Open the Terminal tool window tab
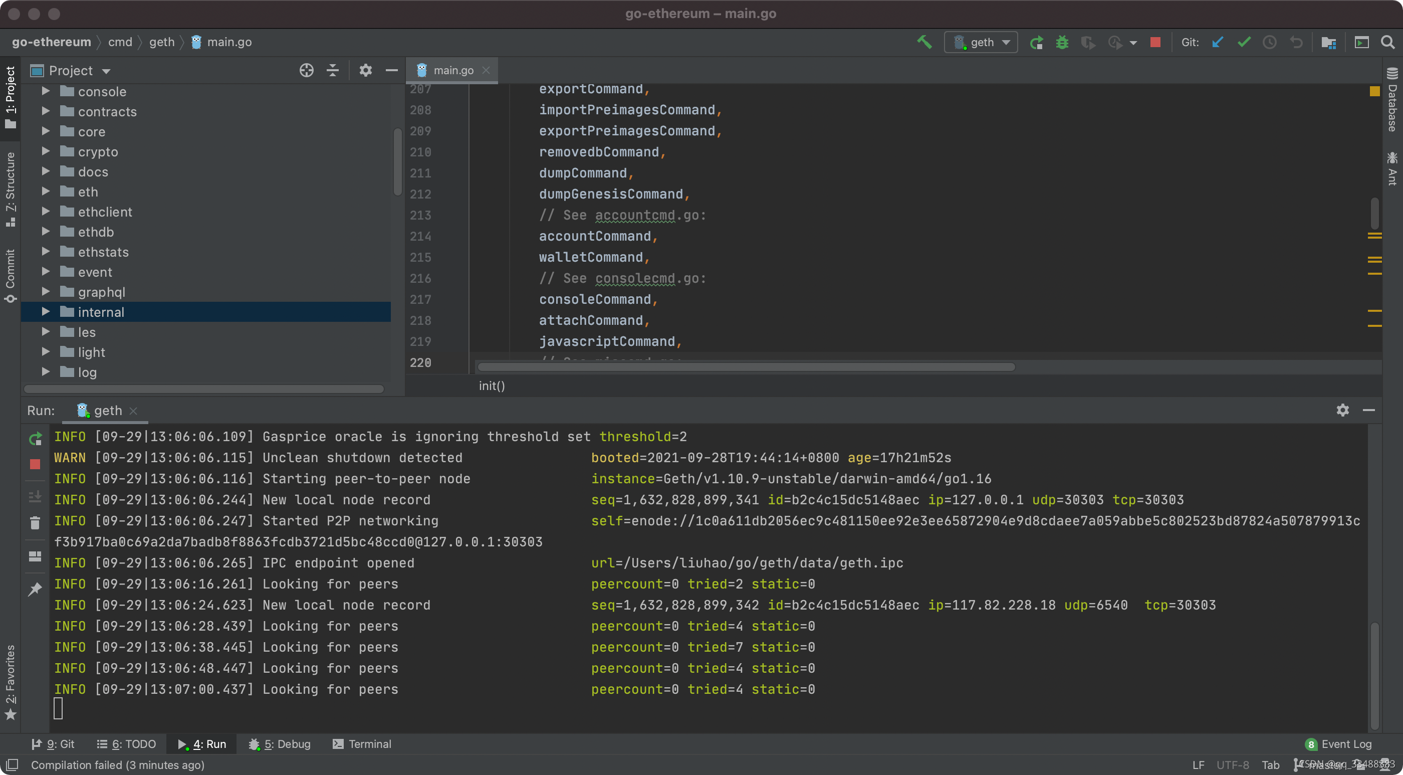This screenshot has width=1403, height=775. [362, 744]
